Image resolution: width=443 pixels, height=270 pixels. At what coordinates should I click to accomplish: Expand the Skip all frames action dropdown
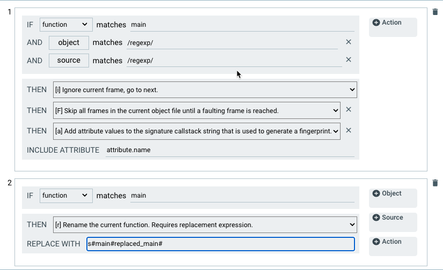pos(197,110)
